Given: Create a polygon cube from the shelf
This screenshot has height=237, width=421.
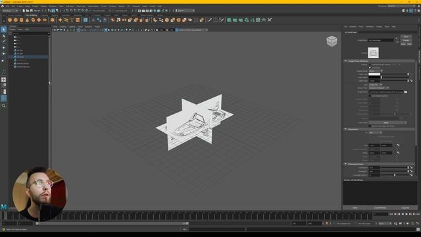Looking at the screenshot, I should [x=16, y=20].
